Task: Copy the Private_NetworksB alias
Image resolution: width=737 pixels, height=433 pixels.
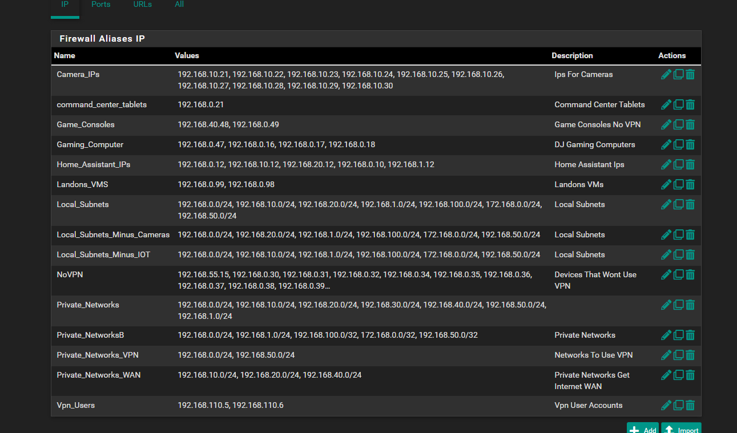Action: click(678, 335)
